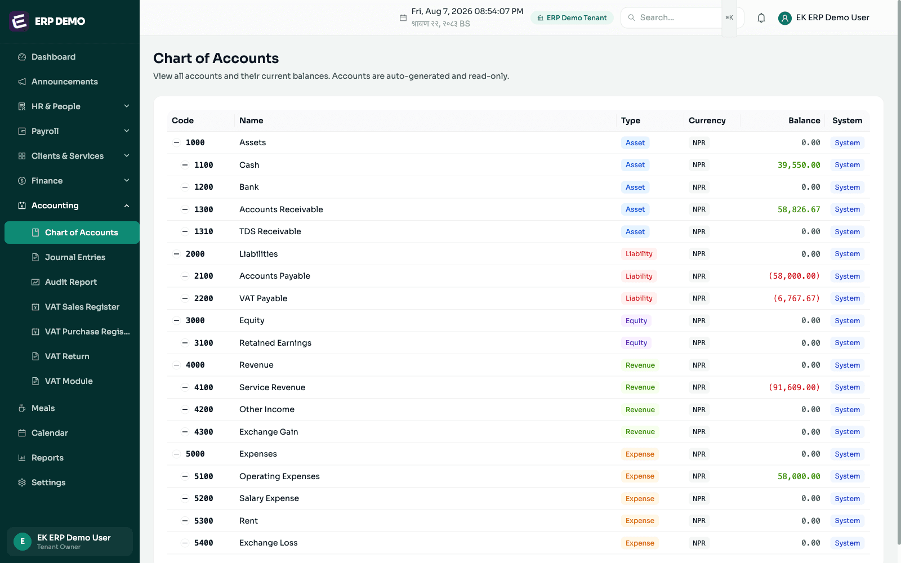This screenshot has width=901, height=563.
Task: Click the Announcements megaphone icon
Action: pyautogui.click(x=22, y=82)
